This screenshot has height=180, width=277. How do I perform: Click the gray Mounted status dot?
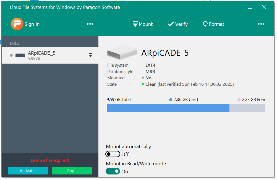[143, 78]
